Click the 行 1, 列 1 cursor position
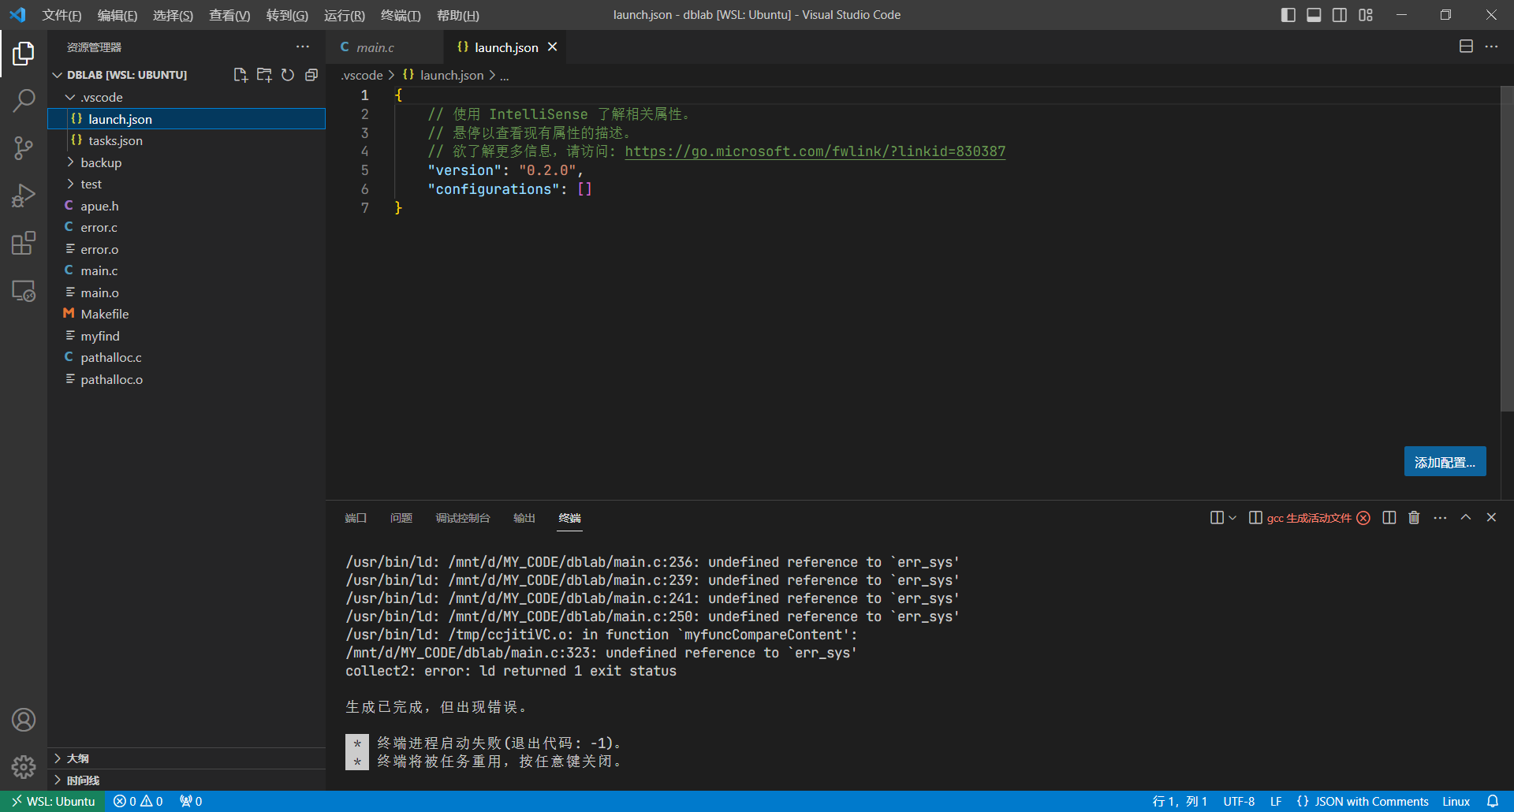 1180,801
